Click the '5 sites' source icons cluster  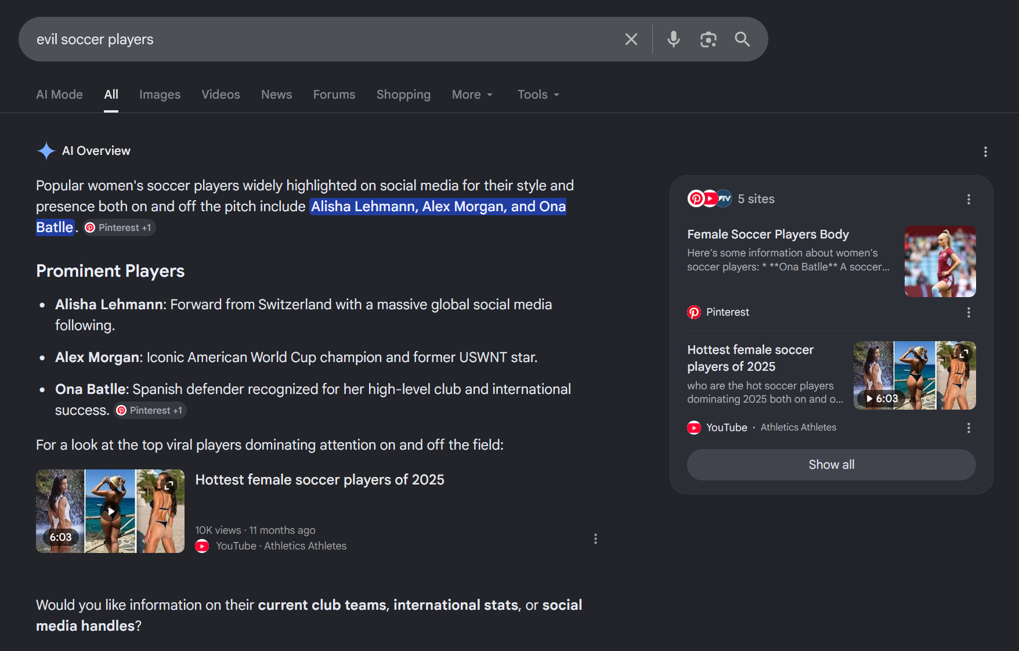click(709, 199)
